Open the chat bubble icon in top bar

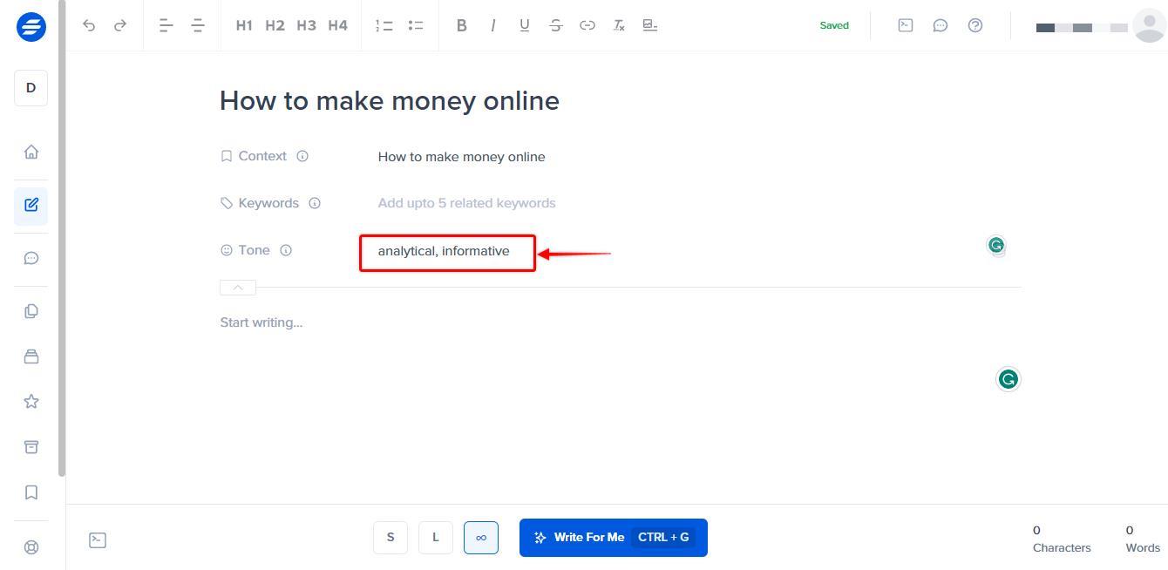941,25
